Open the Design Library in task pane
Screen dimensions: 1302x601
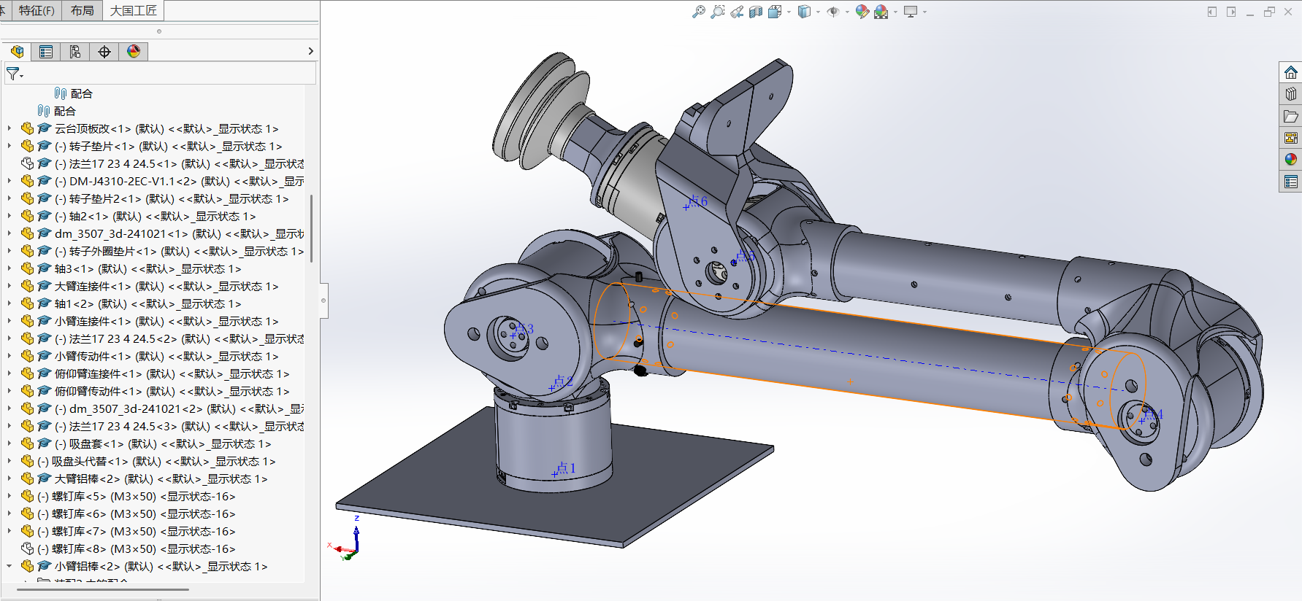(1291, 94)
